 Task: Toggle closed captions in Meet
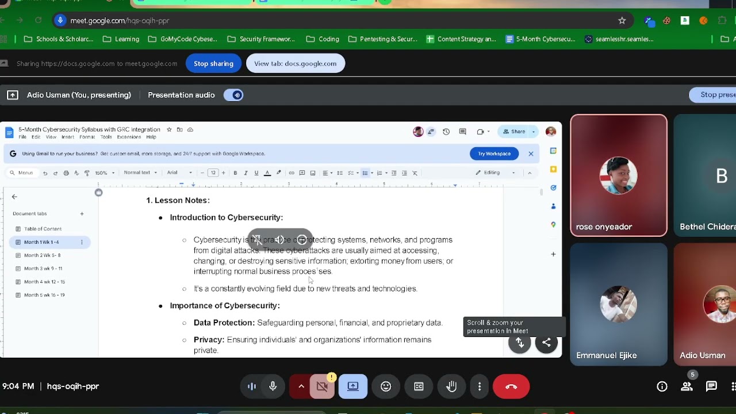pyautogui.click(x=419, y=386)
